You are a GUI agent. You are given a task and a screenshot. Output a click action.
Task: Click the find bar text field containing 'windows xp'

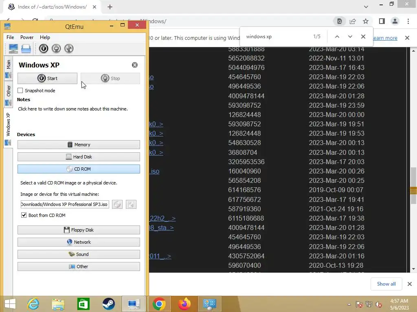point(277,37)
